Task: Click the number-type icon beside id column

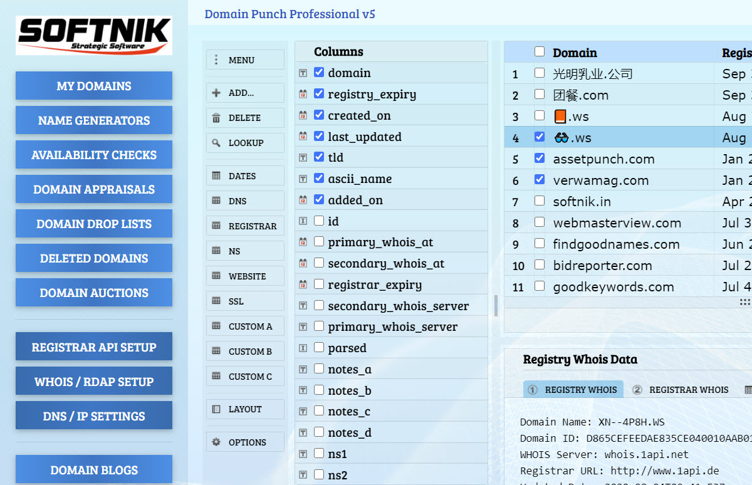Action: 303,221
